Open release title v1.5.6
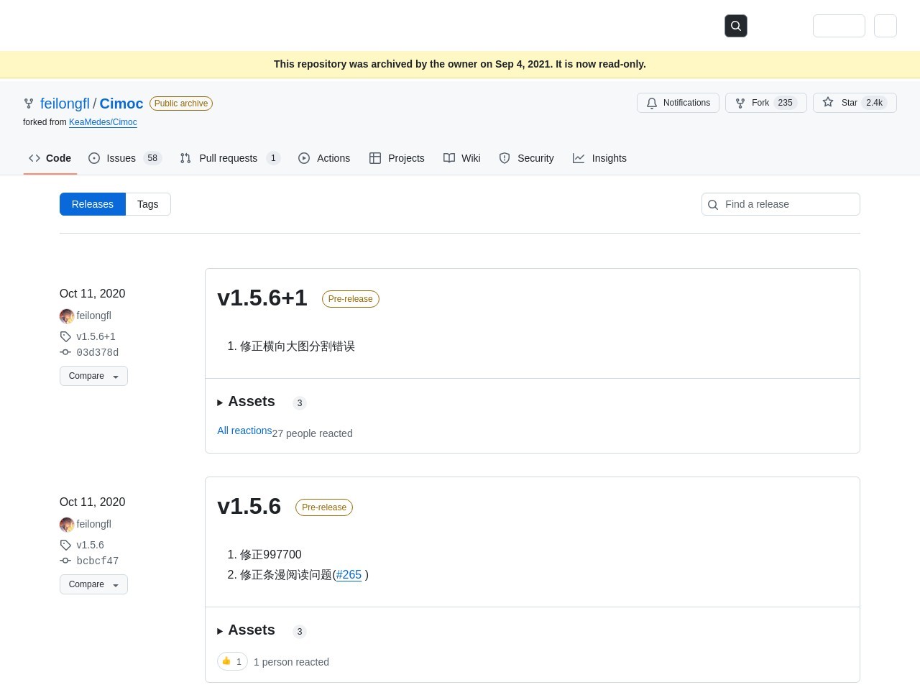 (249, 506)
